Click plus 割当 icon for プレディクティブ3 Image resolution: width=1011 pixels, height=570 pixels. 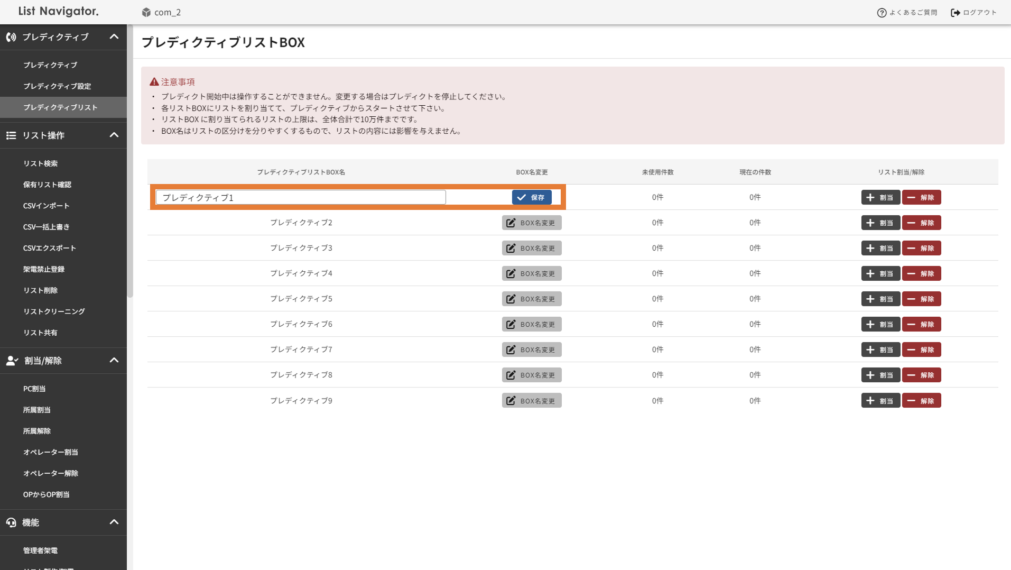[x=870, y=248]
